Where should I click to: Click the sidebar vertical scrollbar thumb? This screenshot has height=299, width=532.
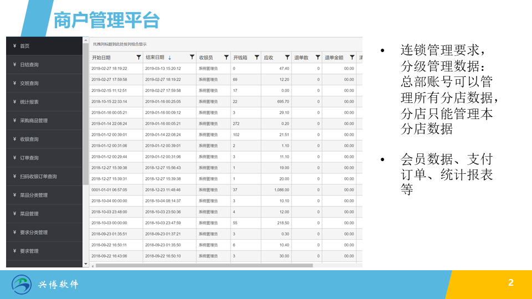click(x=86, y=114)
